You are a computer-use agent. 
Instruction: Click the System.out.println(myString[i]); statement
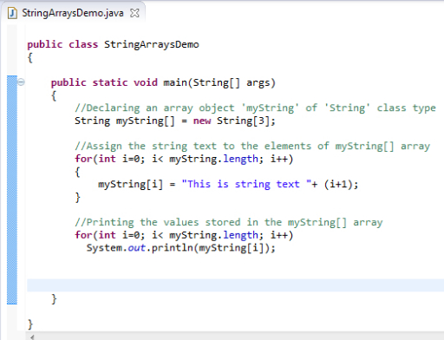tap(181, 248)
